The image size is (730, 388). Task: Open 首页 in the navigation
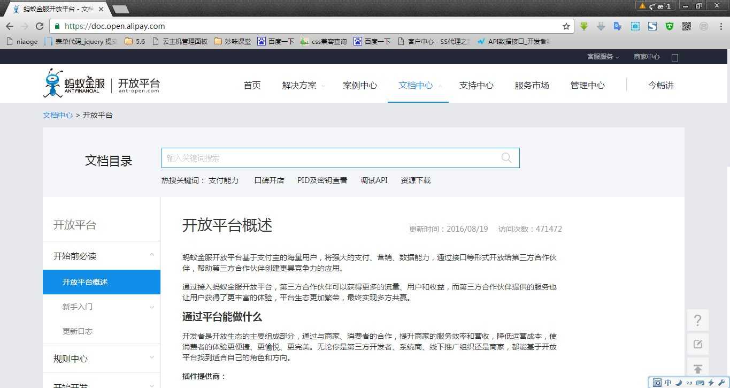[252, 85]
